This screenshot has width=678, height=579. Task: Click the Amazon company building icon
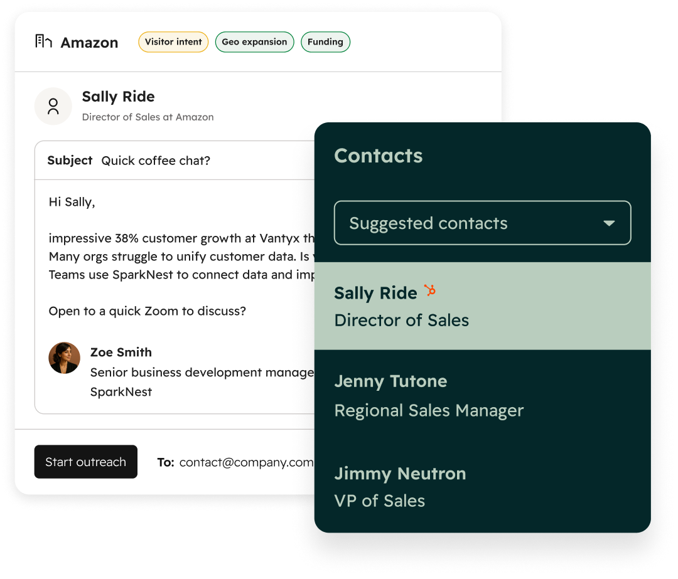point(44,41)
